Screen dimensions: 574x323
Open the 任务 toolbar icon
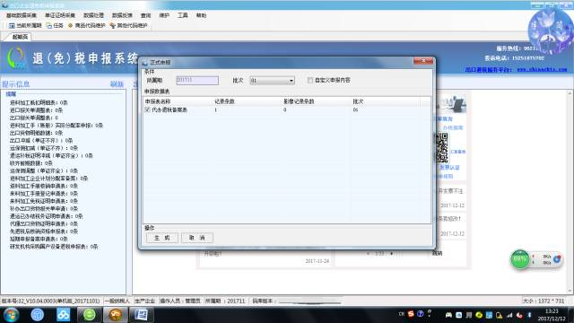49,26
